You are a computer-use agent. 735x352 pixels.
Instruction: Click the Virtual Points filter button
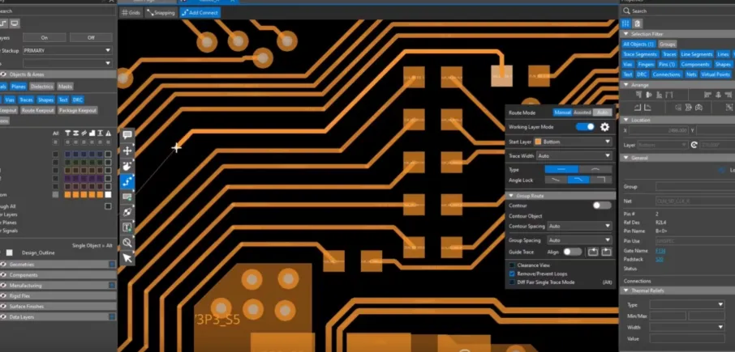716,74
